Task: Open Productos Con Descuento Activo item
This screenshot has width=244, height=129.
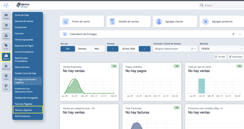Action: 24,90
